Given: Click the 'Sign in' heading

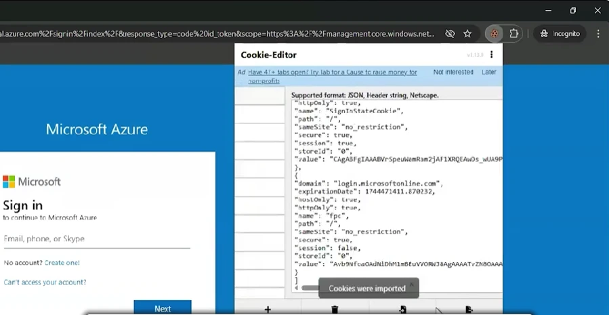Looking at the screenshot, I should pos(23,205).
